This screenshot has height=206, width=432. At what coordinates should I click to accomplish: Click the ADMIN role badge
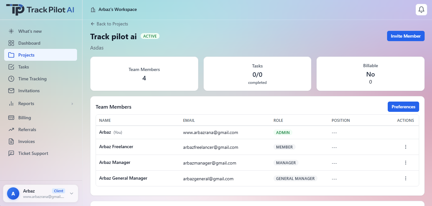coord(283,132)
